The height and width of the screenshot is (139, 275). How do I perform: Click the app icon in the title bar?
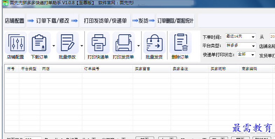point(5,3)
